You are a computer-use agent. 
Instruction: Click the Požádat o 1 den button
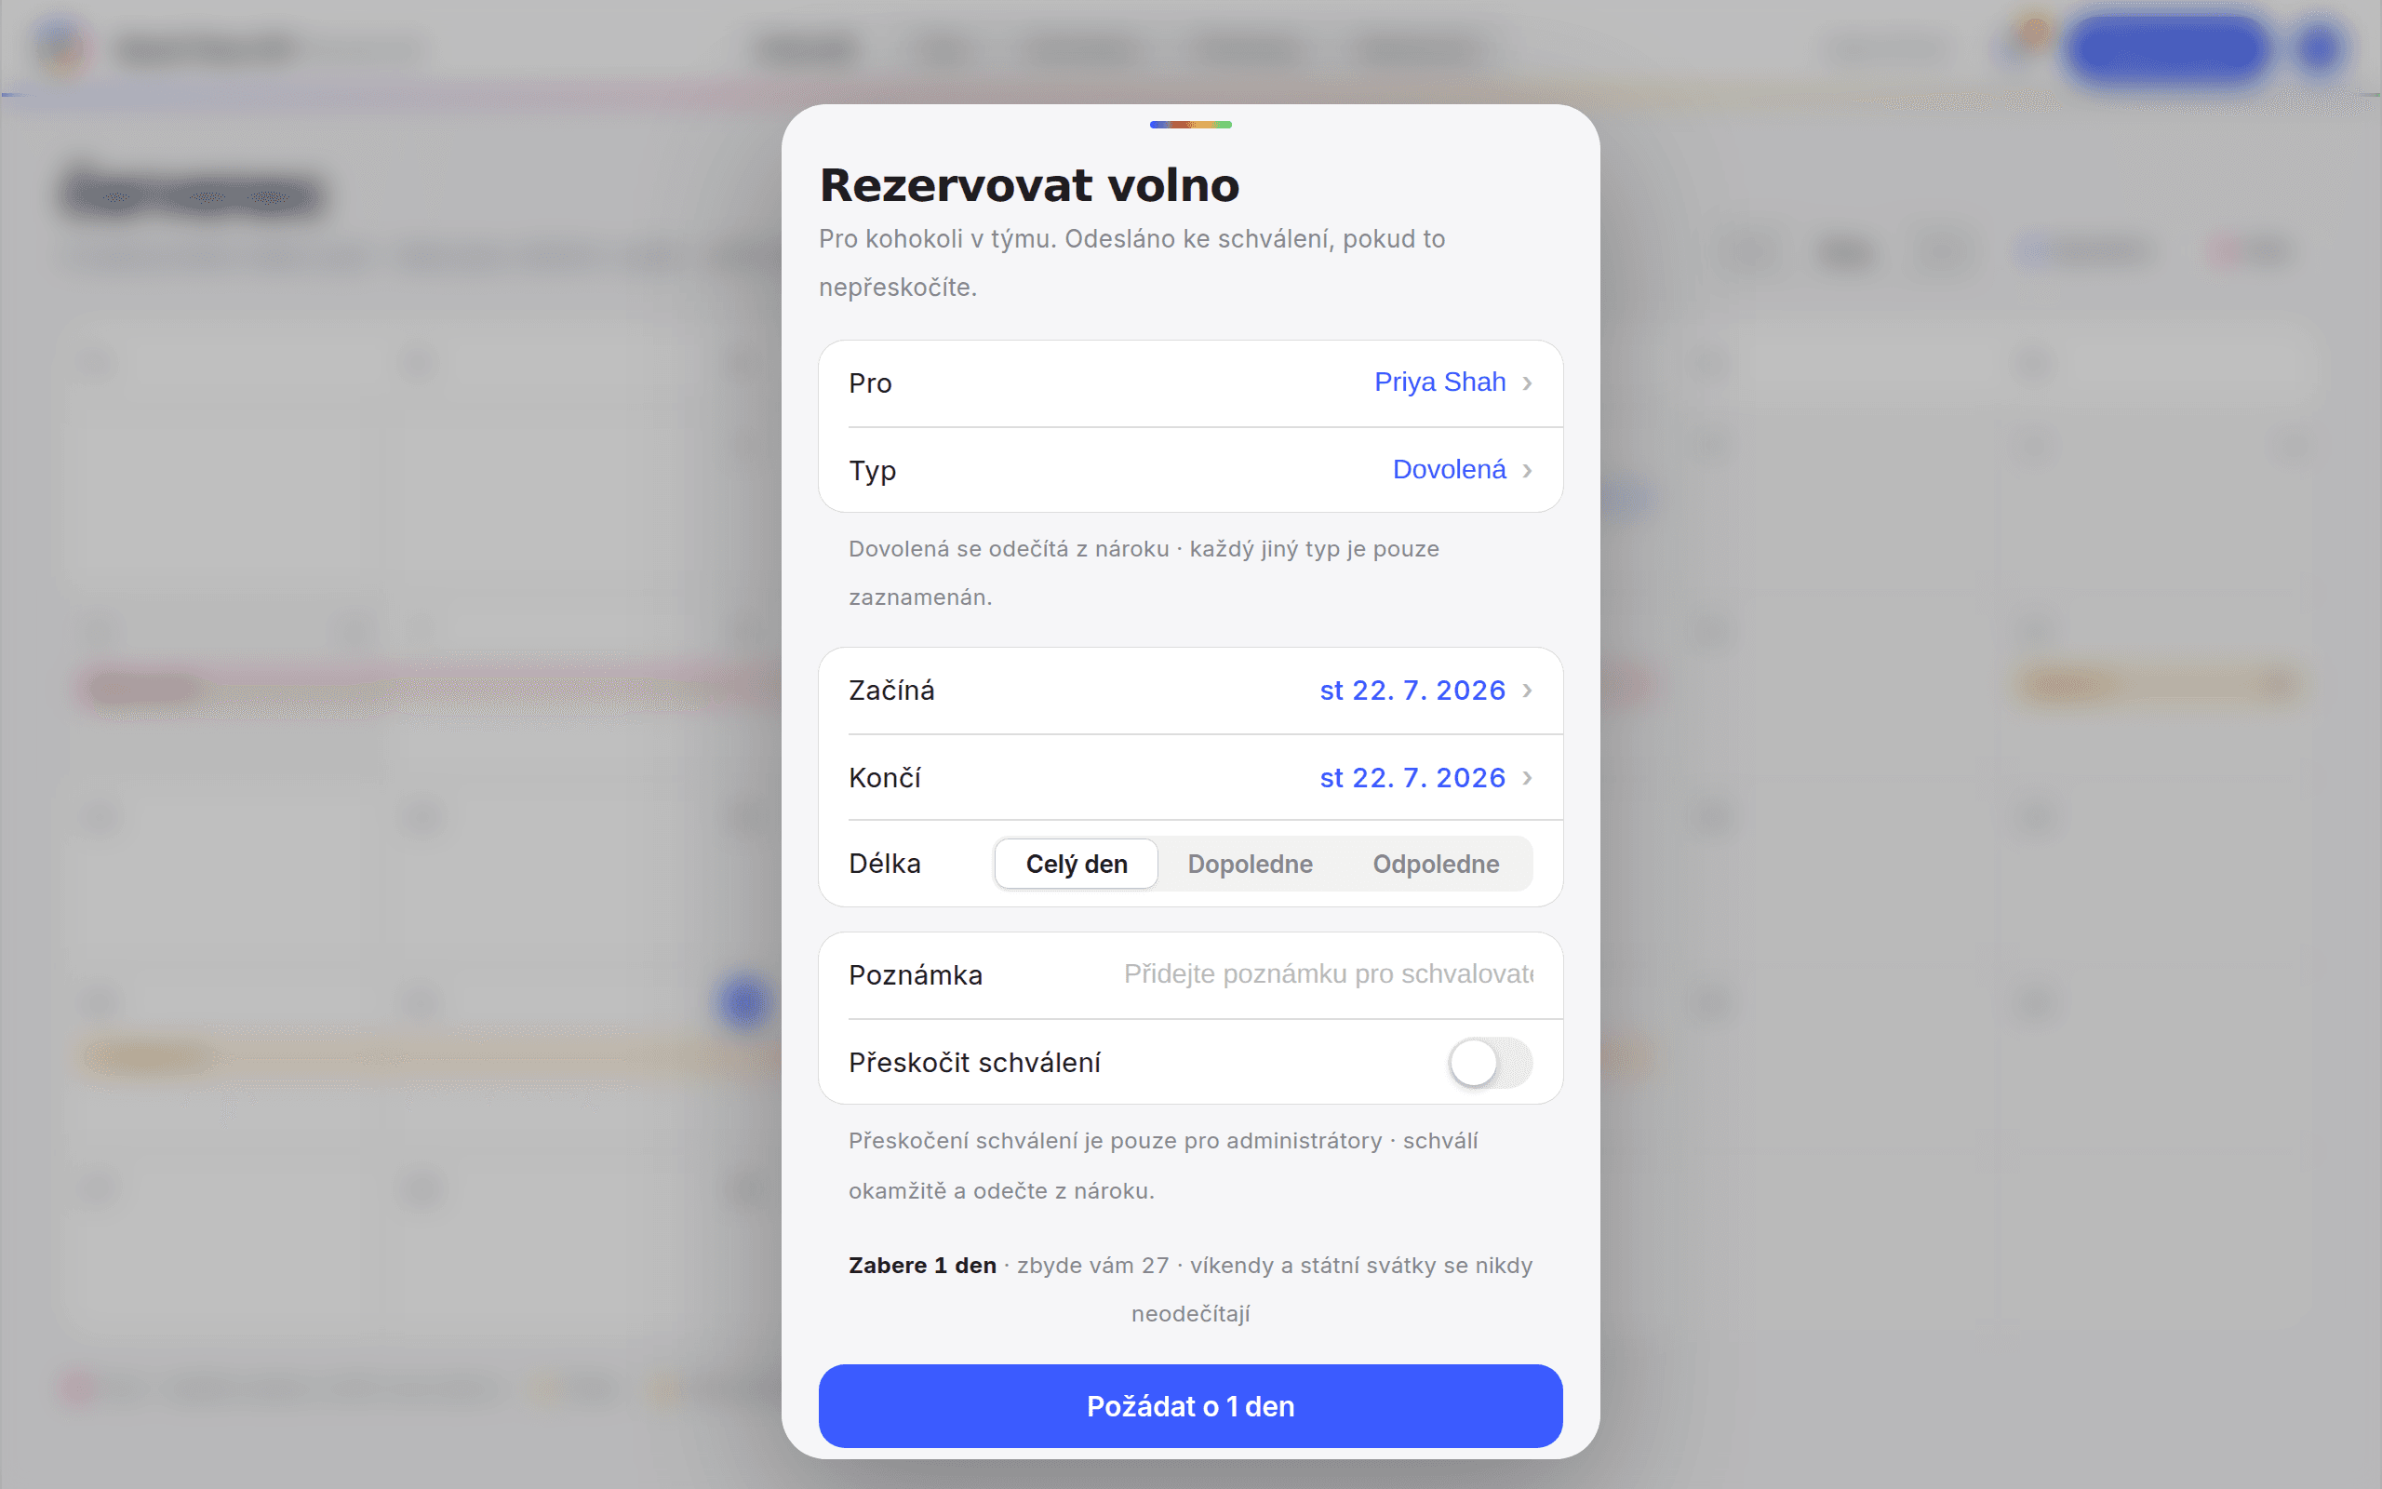pos(1190,1406)
